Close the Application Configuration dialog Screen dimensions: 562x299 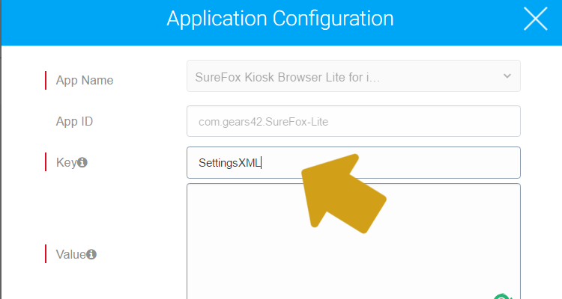(535, 19)
